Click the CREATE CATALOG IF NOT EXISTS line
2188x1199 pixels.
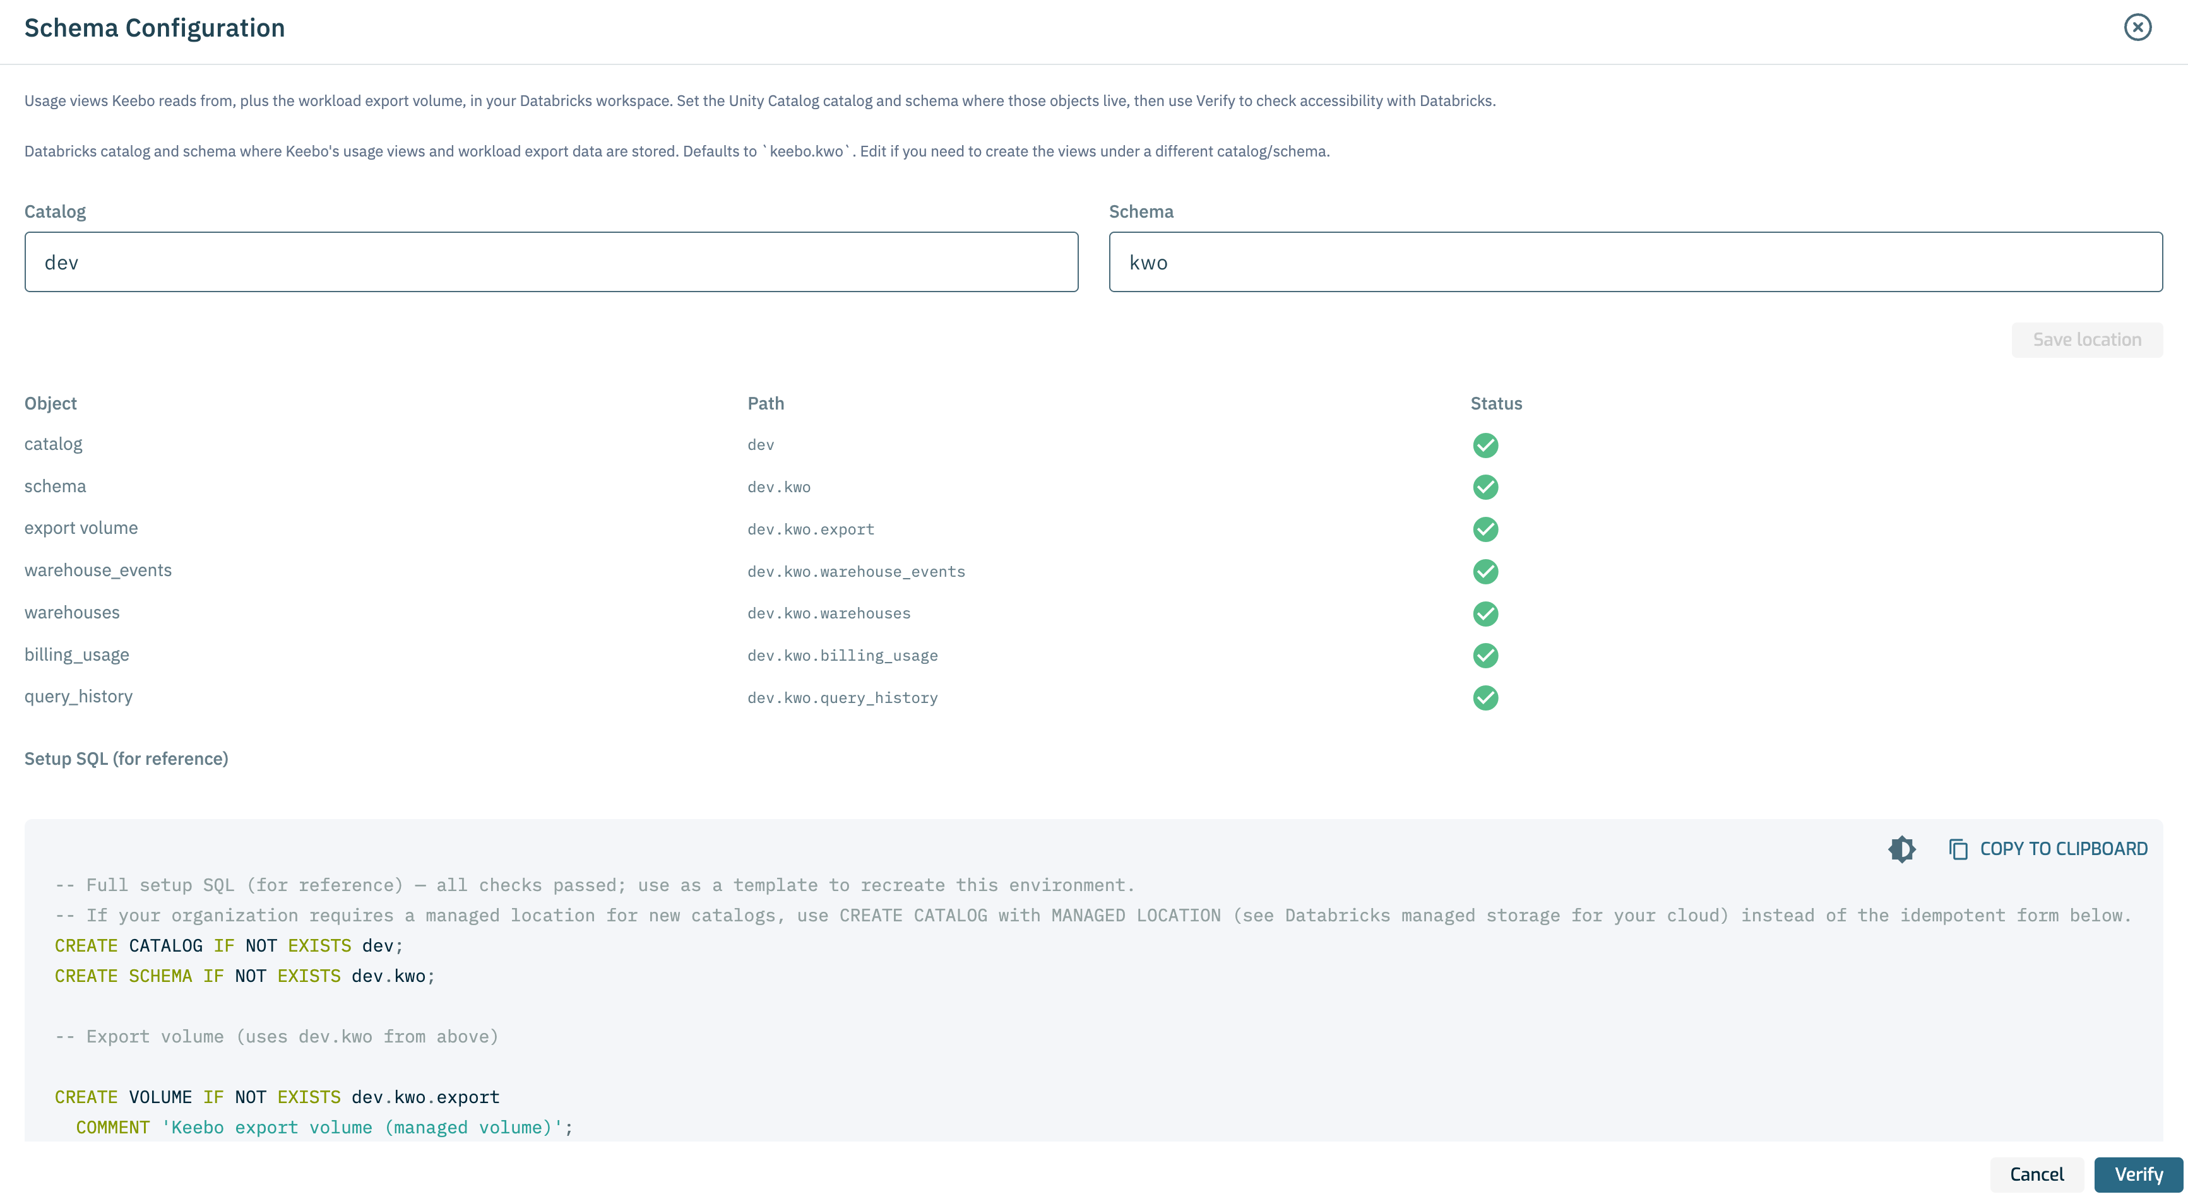tap(229, 945)
